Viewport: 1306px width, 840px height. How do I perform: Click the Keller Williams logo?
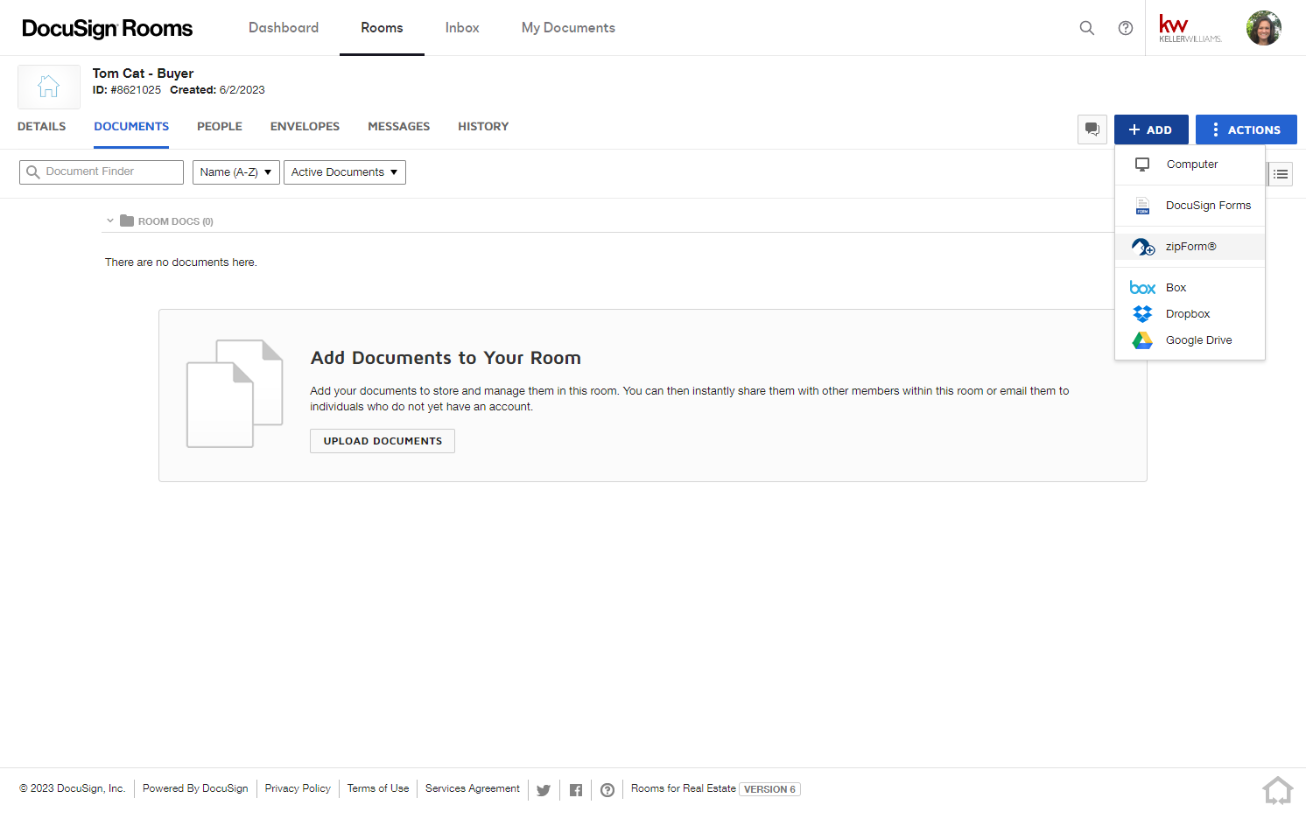(x=1190, y=28)
